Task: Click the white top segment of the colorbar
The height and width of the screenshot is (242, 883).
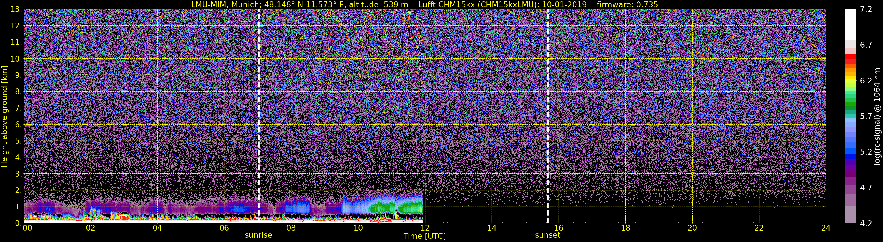Action: pyautogui.click(x=850, y=24)
